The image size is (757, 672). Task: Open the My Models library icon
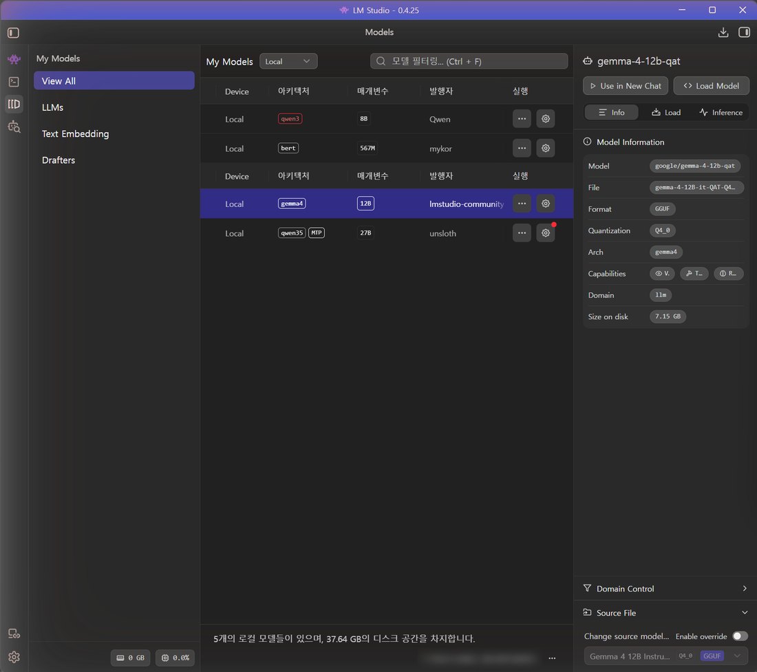(x=14, y=104)
